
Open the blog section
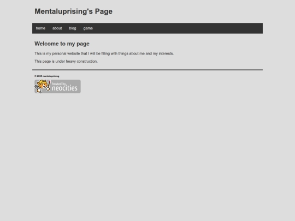[73, 28]
